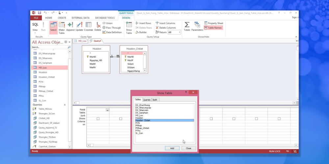Toggle the Table Names row
This screenshot has width=329, height=164.
point(213,28)
